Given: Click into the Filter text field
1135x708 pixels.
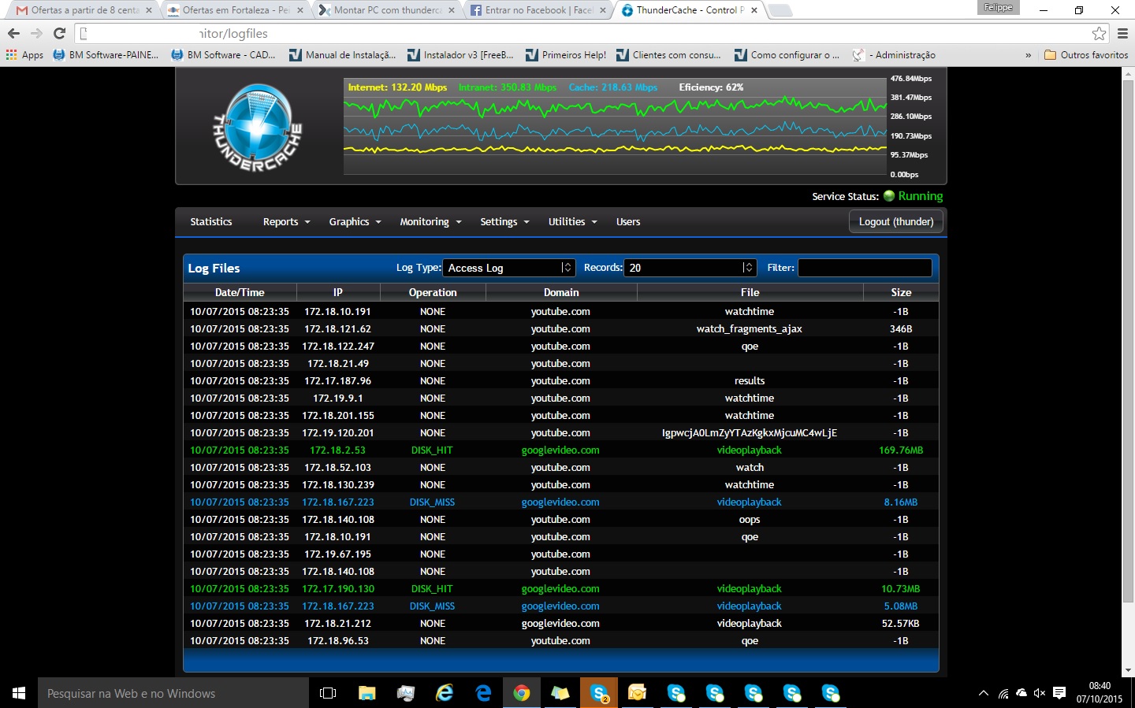Looking at the screenshot, I should (x=865, y=268).
